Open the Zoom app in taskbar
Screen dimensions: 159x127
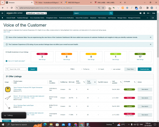tap(69, 124)
